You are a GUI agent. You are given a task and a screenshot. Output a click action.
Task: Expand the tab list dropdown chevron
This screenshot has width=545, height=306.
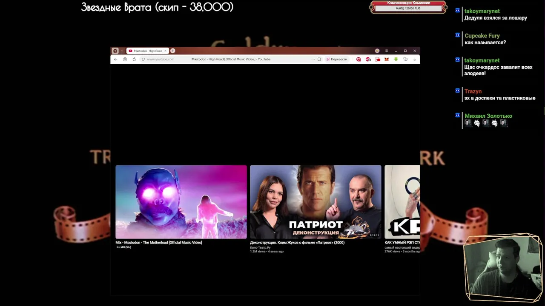tap(122, 51)
